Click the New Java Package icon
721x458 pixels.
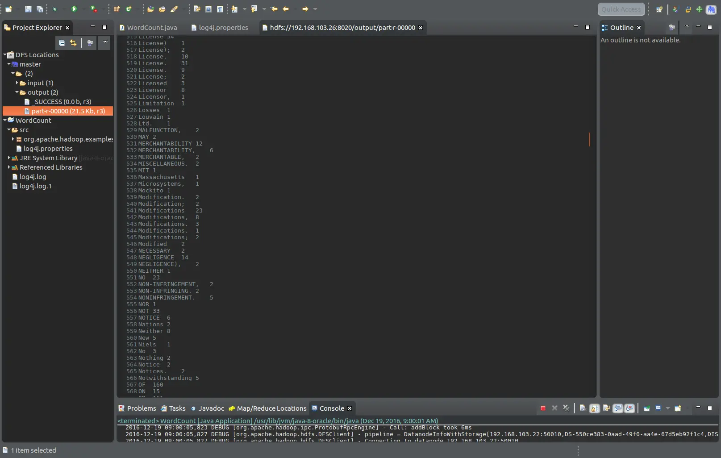click(x=117, y=9)
